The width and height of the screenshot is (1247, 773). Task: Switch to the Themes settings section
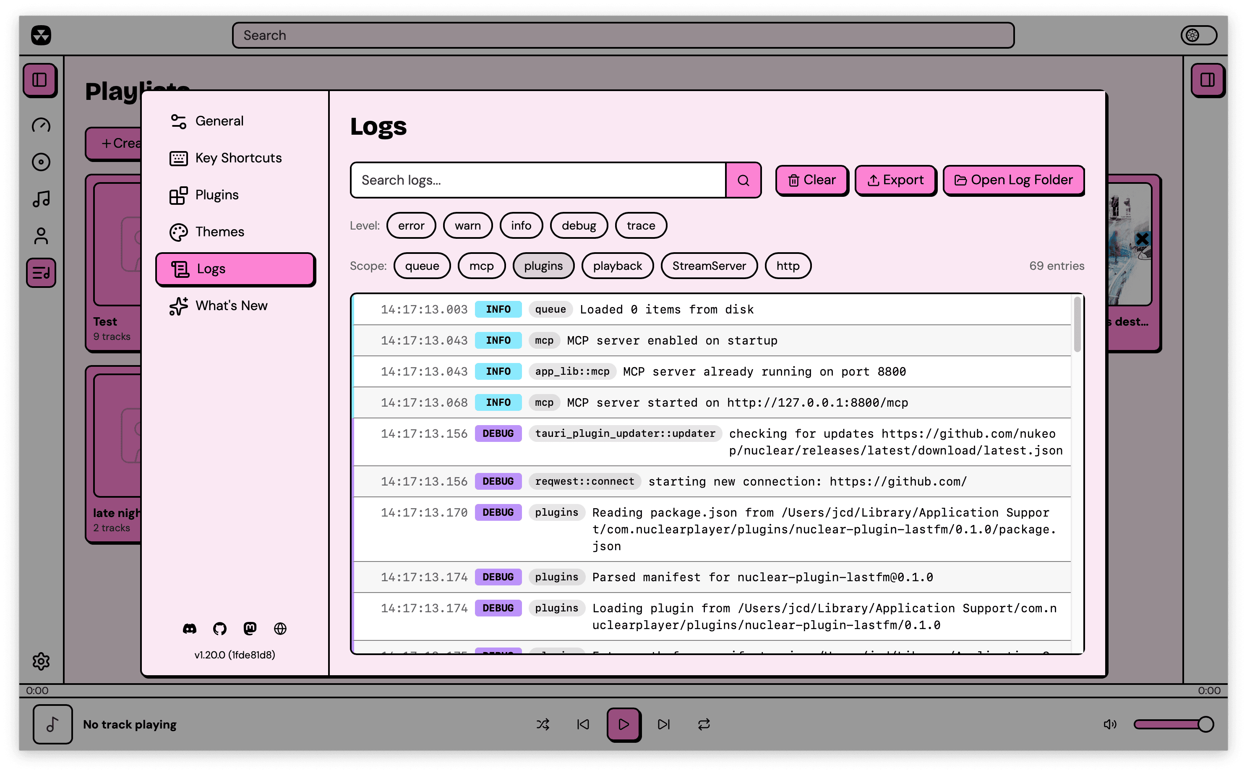220,232
